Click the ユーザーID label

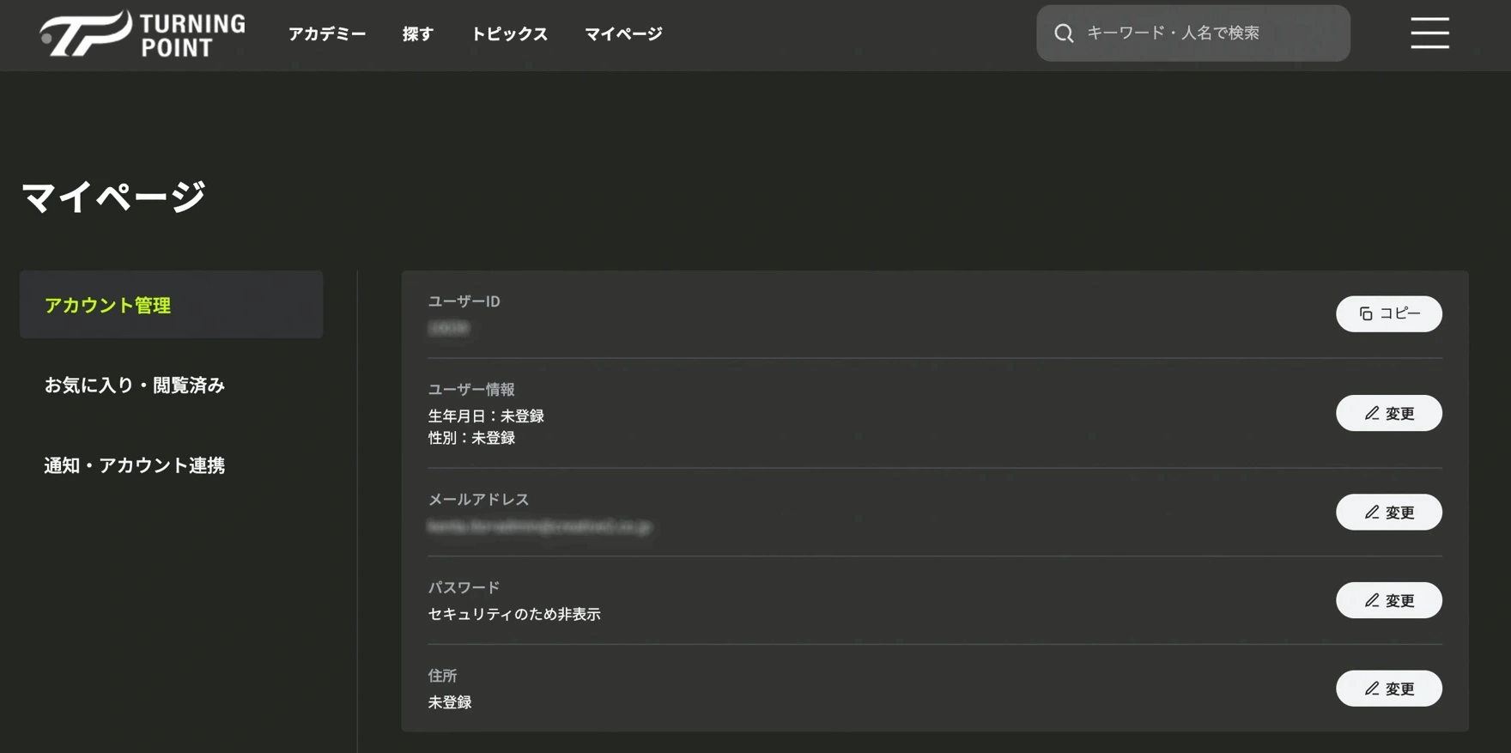click(464, 301)
